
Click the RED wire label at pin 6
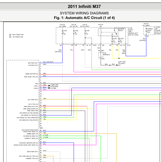click(45, 73)
